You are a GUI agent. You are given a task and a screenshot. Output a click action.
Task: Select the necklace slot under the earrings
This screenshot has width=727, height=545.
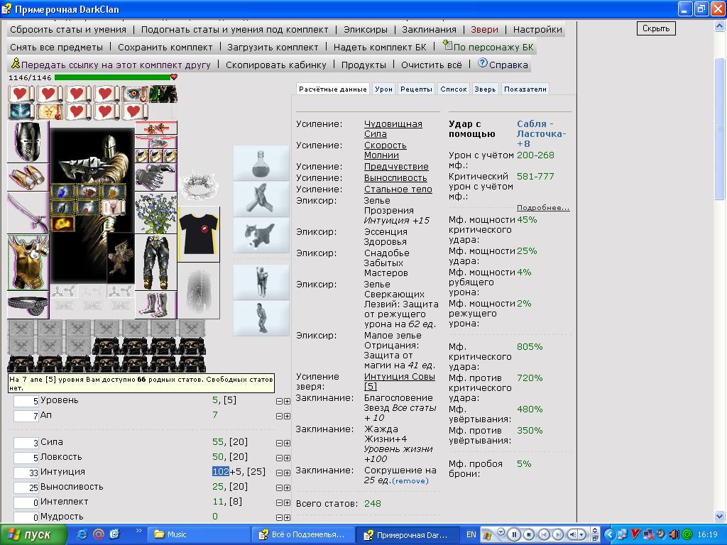155,142
